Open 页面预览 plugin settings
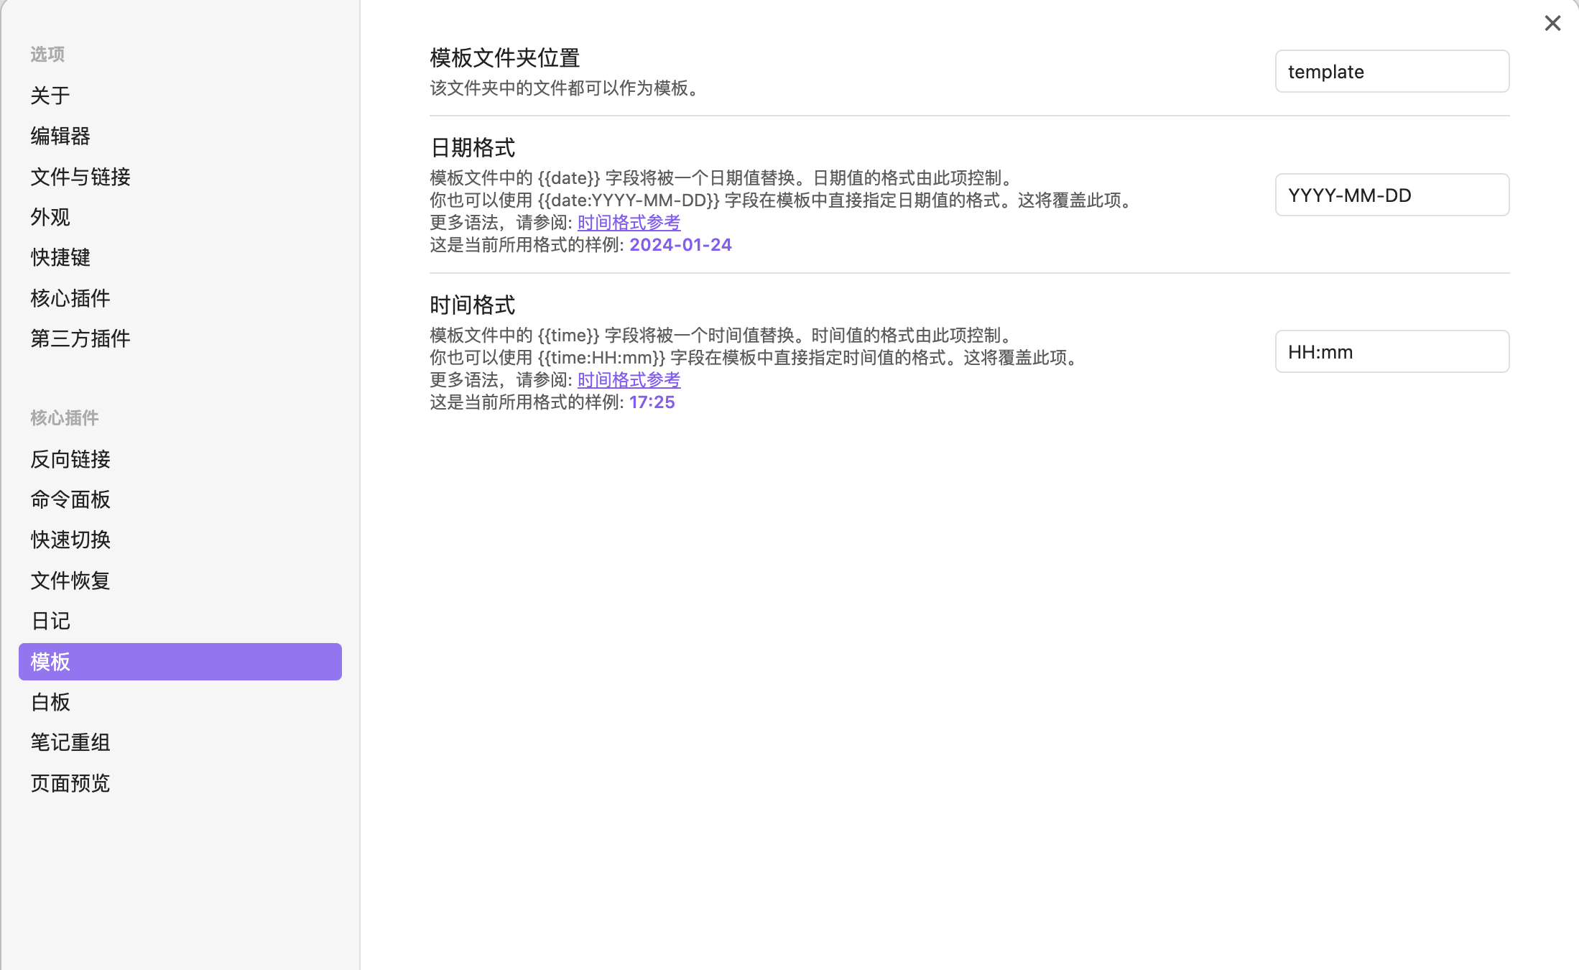Viewport: 1579px width, 970px height. point(70,783)
